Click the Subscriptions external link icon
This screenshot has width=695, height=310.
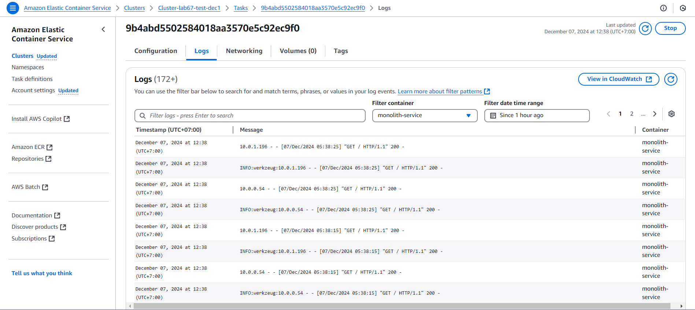click(52, 239)
